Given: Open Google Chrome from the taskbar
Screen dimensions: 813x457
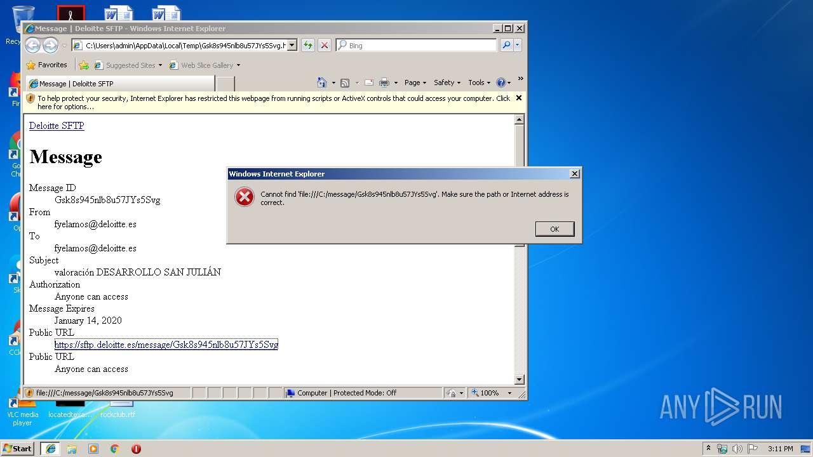Looking at the screenshot, I should pyautogui.click(x=115, y=449).
